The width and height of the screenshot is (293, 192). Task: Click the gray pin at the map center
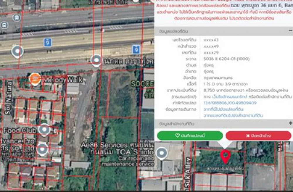pyautogui.click(x=96, y=60)
